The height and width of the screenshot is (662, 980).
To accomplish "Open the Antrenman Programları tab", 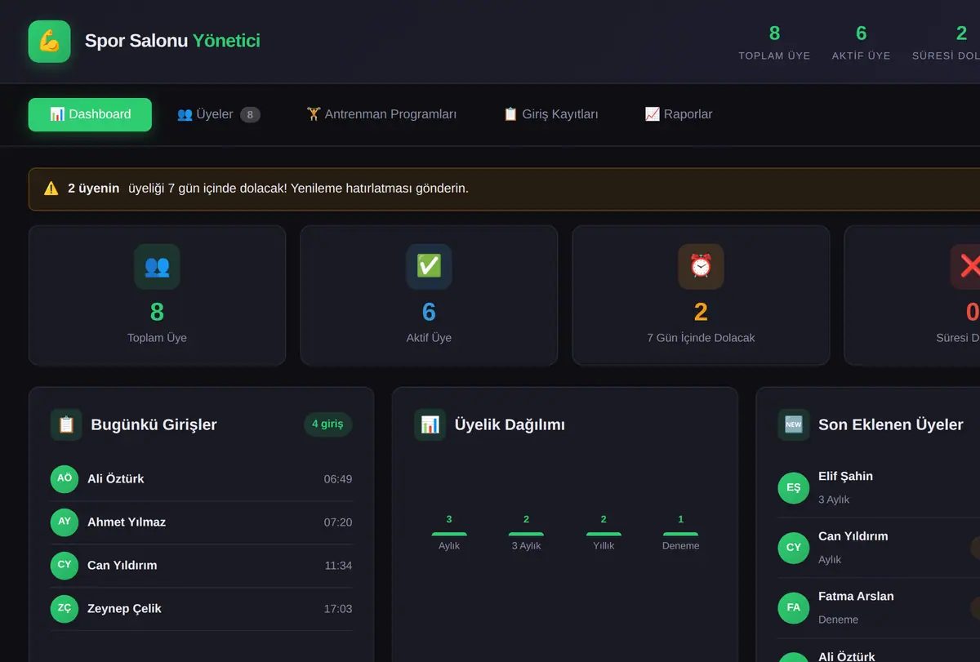I will coord(381,114).
